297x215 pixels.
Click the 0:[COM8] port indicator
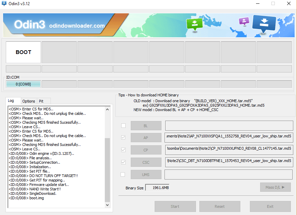click(23, 84)
